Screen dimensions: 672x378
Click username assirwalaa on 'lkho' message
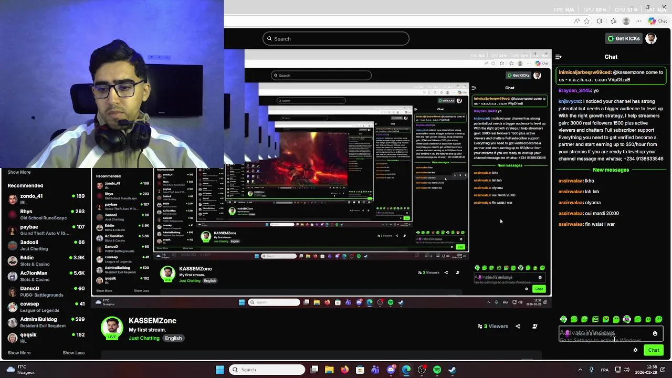571,181
